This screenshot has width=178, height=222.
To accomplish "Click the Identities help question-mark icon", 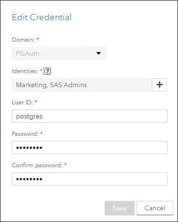I will pos(47,71).
